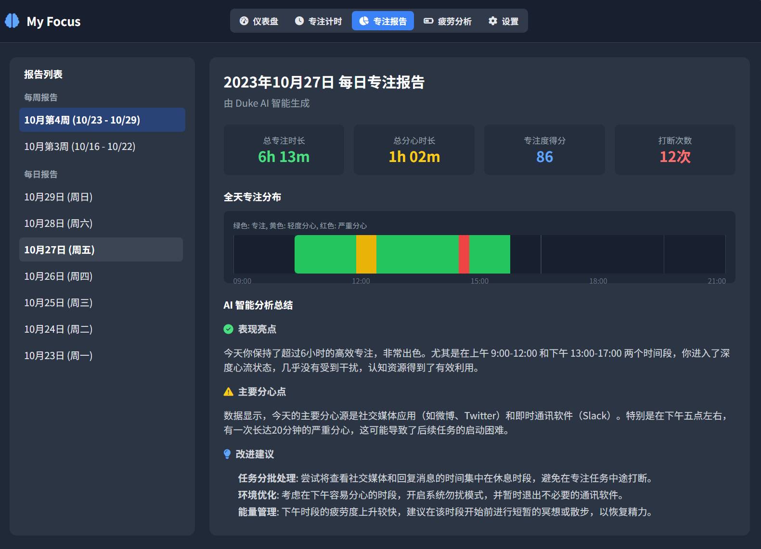Click the 总分心时长 1h 02m card
761x549 pixels.
[x=414, y=150]
